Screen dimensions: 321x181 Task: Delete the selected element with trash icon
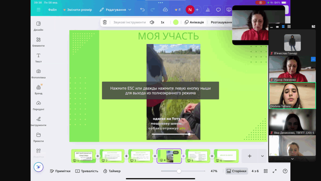(x=105, y=22)
